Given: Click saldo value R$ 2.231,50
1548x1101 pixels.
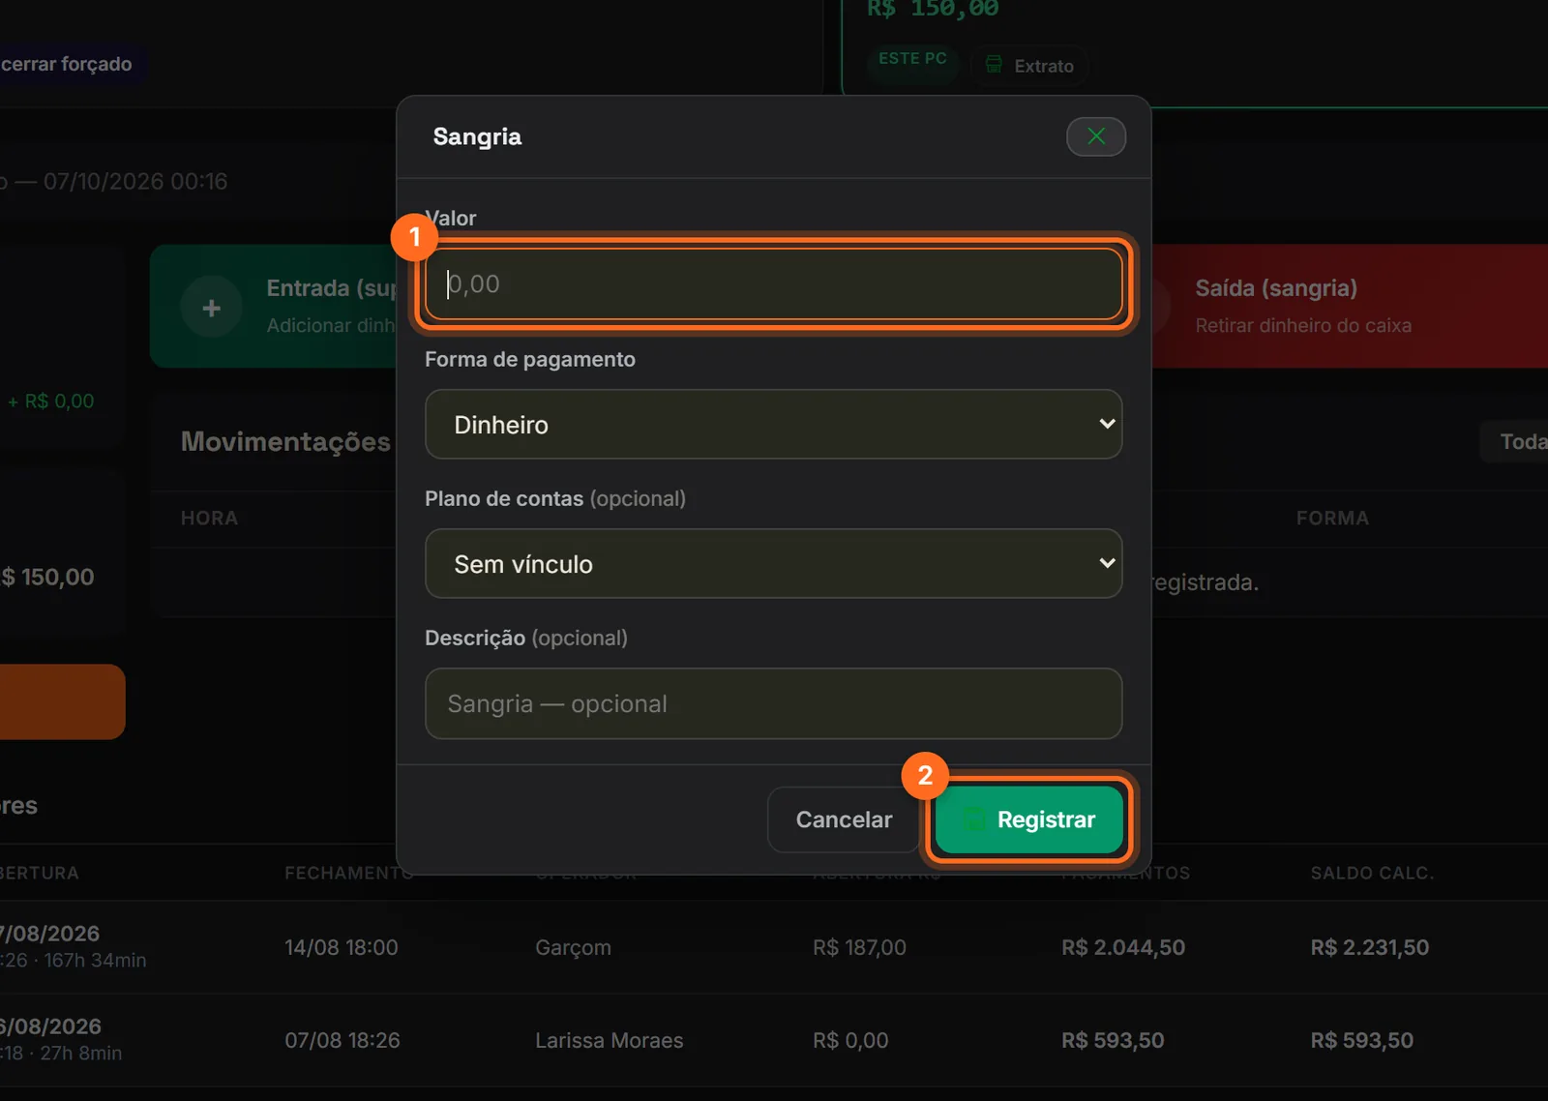Looking at the screenshot, I should coord(1369,947).
